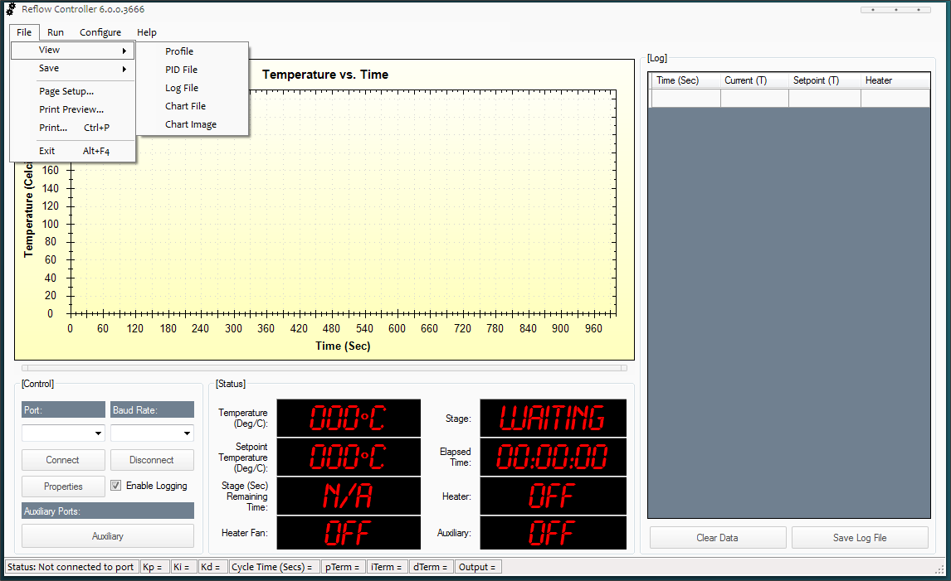Choose Exit from File menu

(x=47, y=151)
